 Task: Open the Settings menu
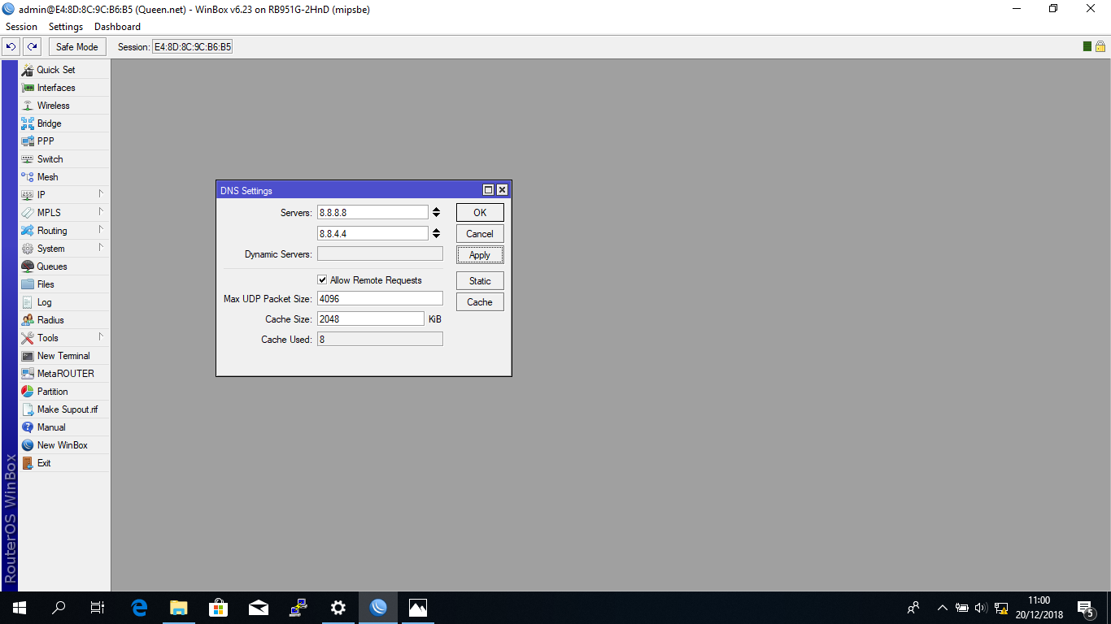pyautogui.click(x=66, y=27)
